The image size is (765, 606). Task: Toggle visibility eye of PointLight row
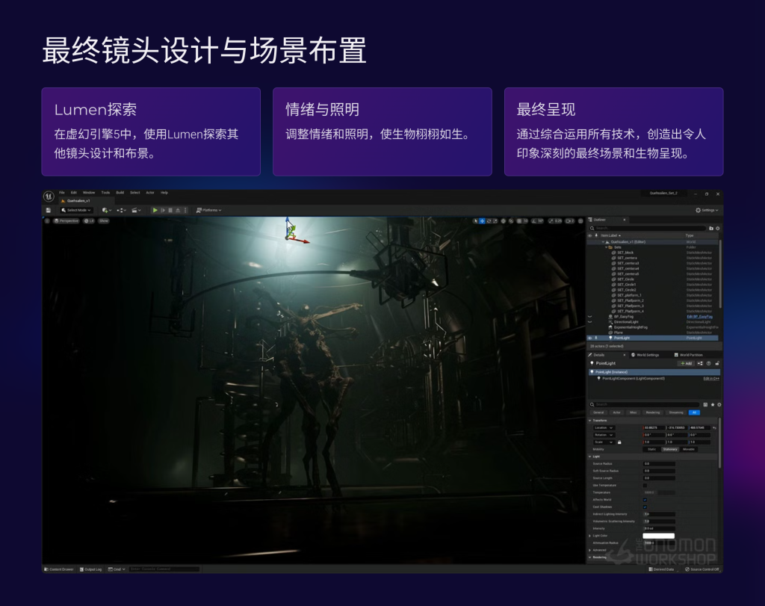pos(590,338)
